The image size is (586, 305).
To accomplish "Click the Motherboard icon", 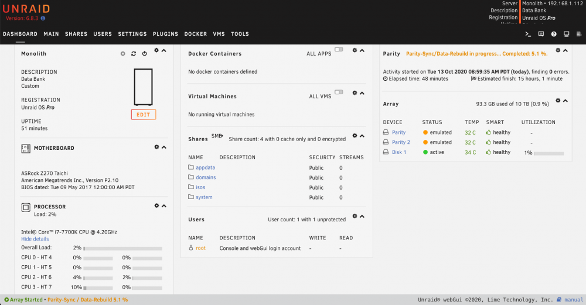I will tap(26, 149).
